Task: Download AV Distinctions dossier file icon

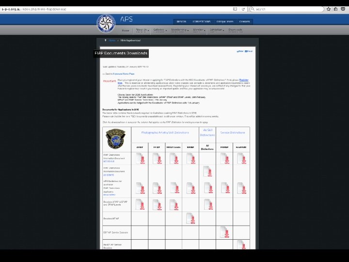Action: pos(208,204)
